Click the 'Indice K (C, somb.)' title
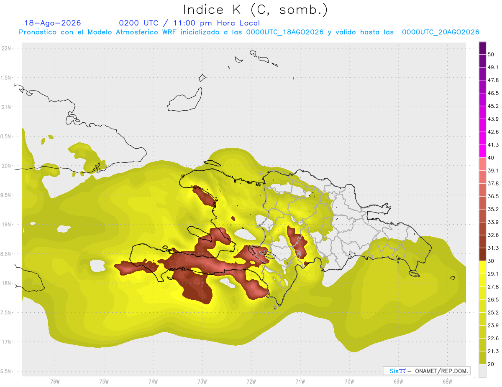Viewport: 502px width, 387px height. (255, 10)
